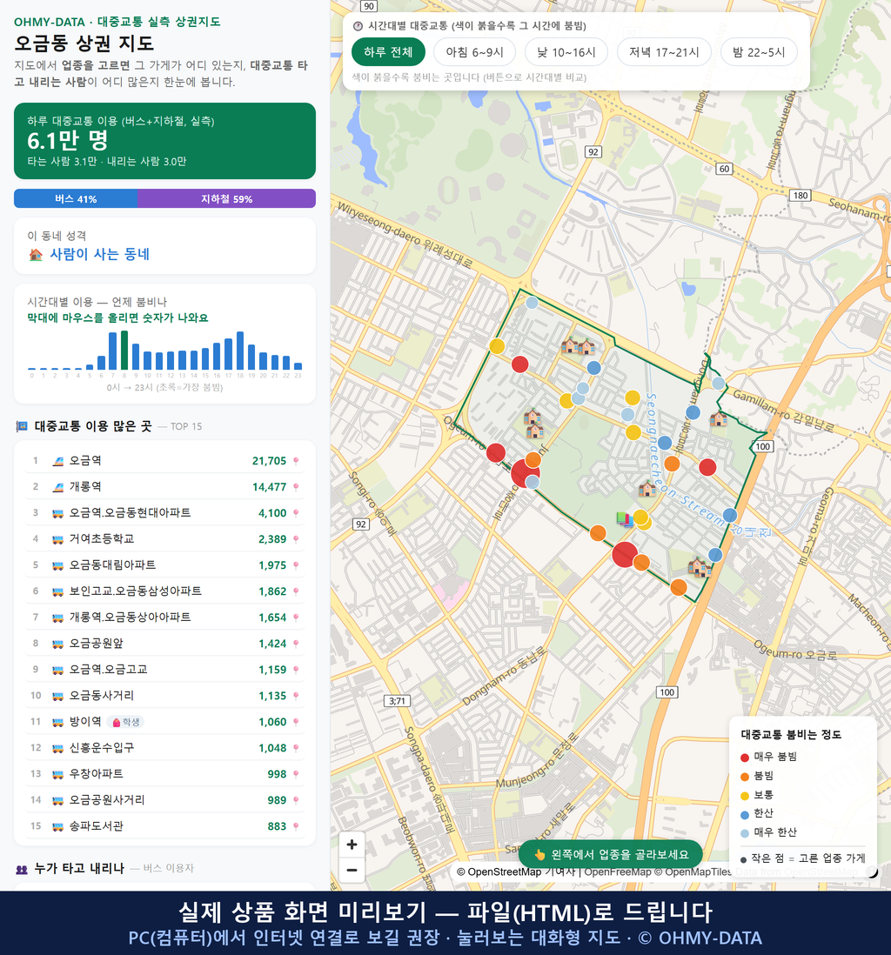Click the 오금동대림아파트 row name

point(112,565)
